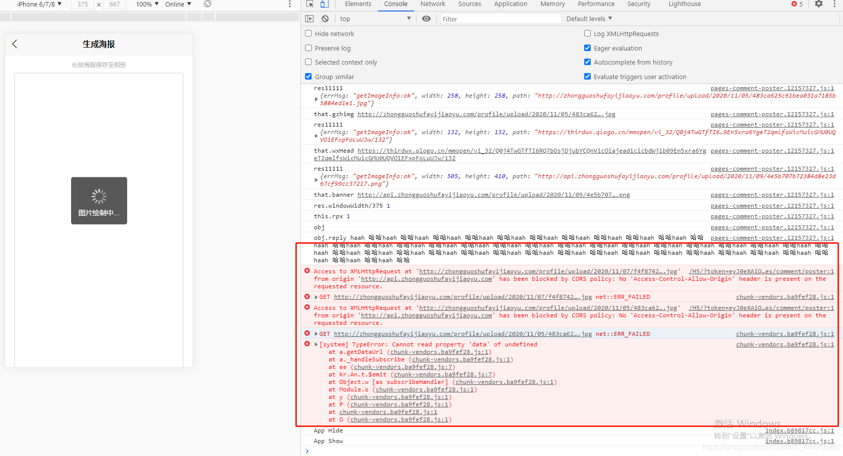Switch to the Network tab
The height and width of the screenshot is (456, 843).
pyautogui.click(x=433, y=4)
